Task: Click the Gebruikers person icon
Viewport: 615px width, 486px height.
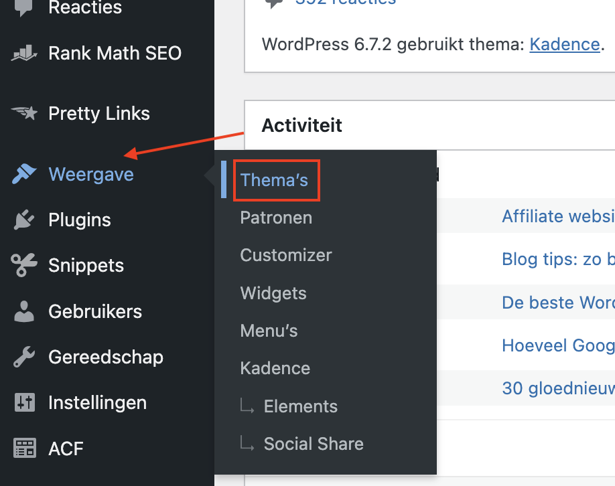Action: point(24,311)
